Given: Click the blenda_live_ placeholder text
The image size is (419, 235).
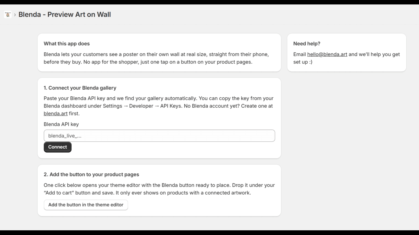Looking at the screenshot, I should click(65, 136).
